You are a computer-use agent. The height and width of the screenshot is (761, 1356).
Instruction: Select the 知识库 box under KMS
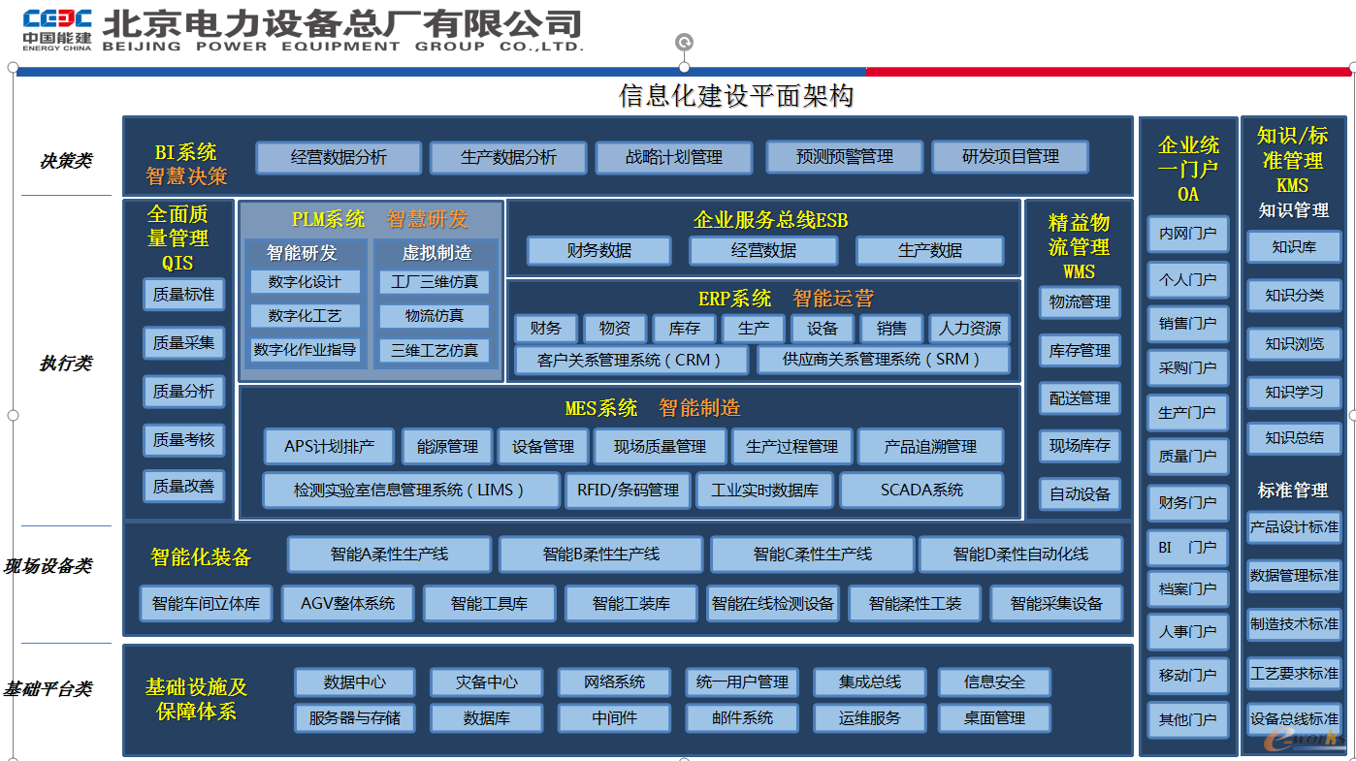[1294, 248]
